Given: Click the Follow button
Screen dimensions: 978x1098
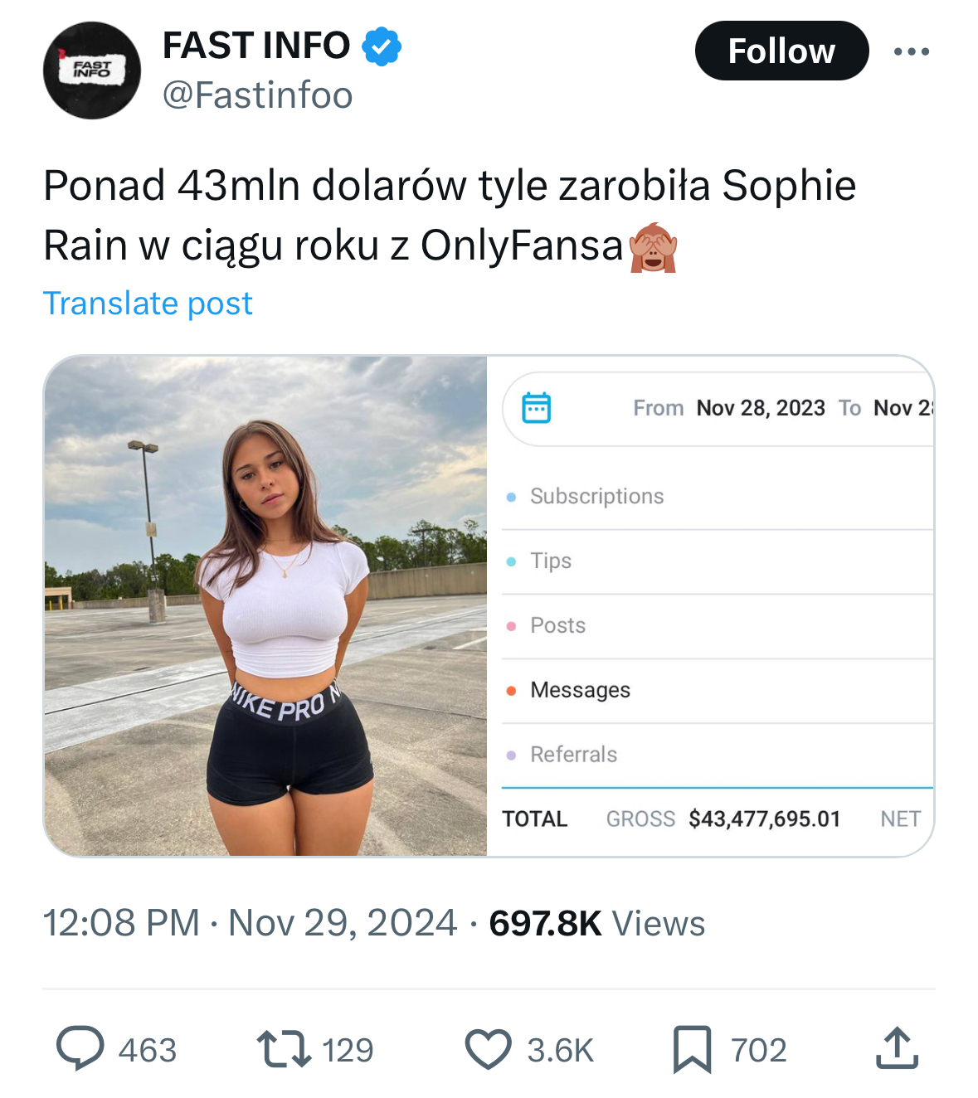Looking at the screenshot, I should tap(781, 51).
